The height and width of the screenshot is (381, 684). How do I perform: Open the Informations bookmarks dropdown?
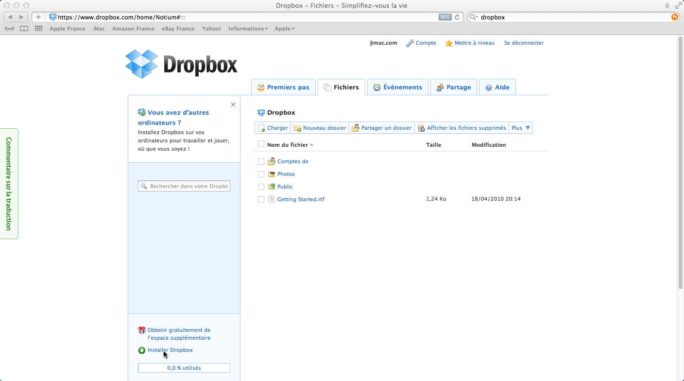(x=247, y=28)
